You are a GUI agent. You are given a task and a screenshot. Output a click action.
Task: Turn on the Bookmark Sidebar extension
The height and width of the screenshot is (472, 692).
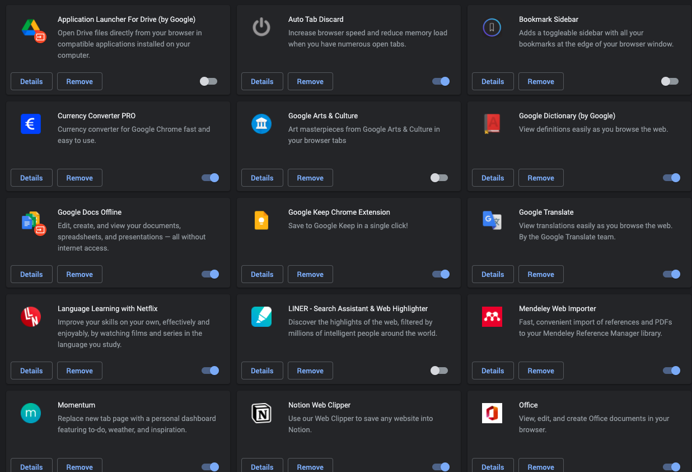(x=670, y=81)
